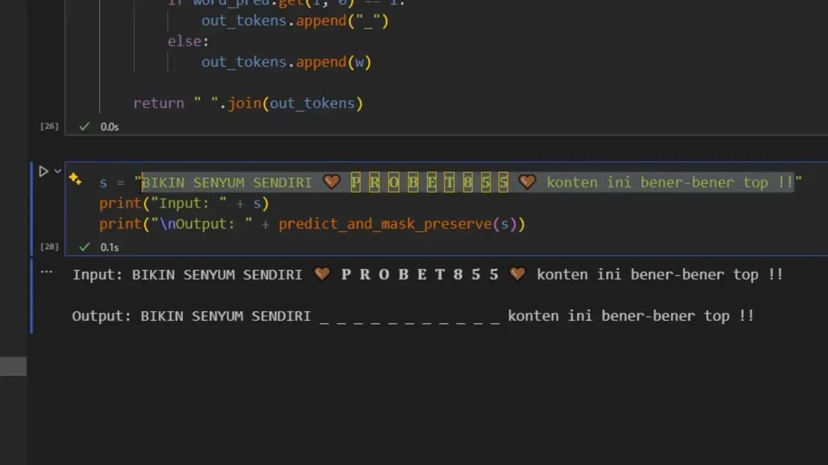828x465 pixels.
Task: Run the cell with the play button
Action: click(x=43, y=171)
